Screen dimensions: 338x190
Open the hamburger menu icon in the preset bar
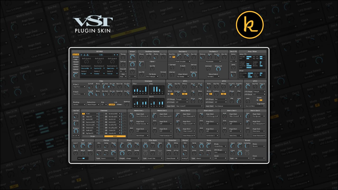[81, 55]
